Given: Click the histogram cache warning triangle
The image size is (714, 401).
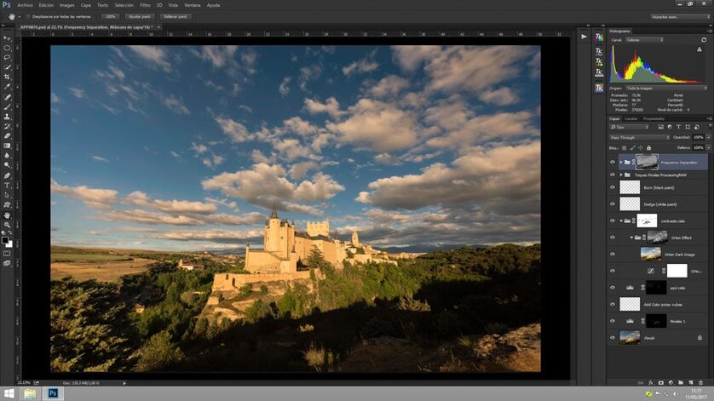Looking at the screenshot, I should [700, 49].
